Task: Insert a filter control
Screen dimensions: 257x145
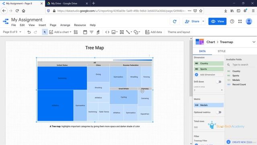Action: [92, 32]
